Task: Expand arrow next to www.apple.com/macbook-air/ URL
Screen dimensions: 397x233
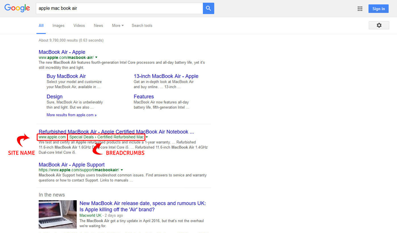Action: click(96, 58)
